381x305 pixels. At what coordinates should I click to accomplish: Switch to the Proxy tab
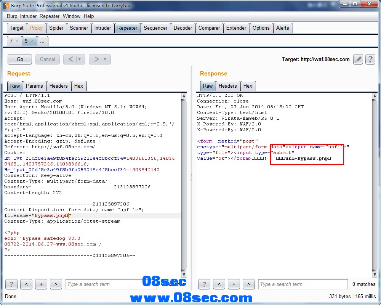36,28
